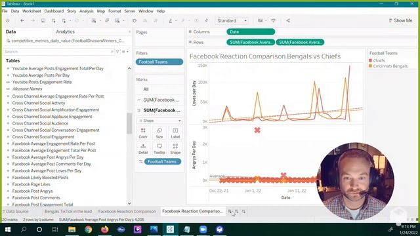
Task: Click the Football Teams pill in Marks
Action: pos(163,162)
